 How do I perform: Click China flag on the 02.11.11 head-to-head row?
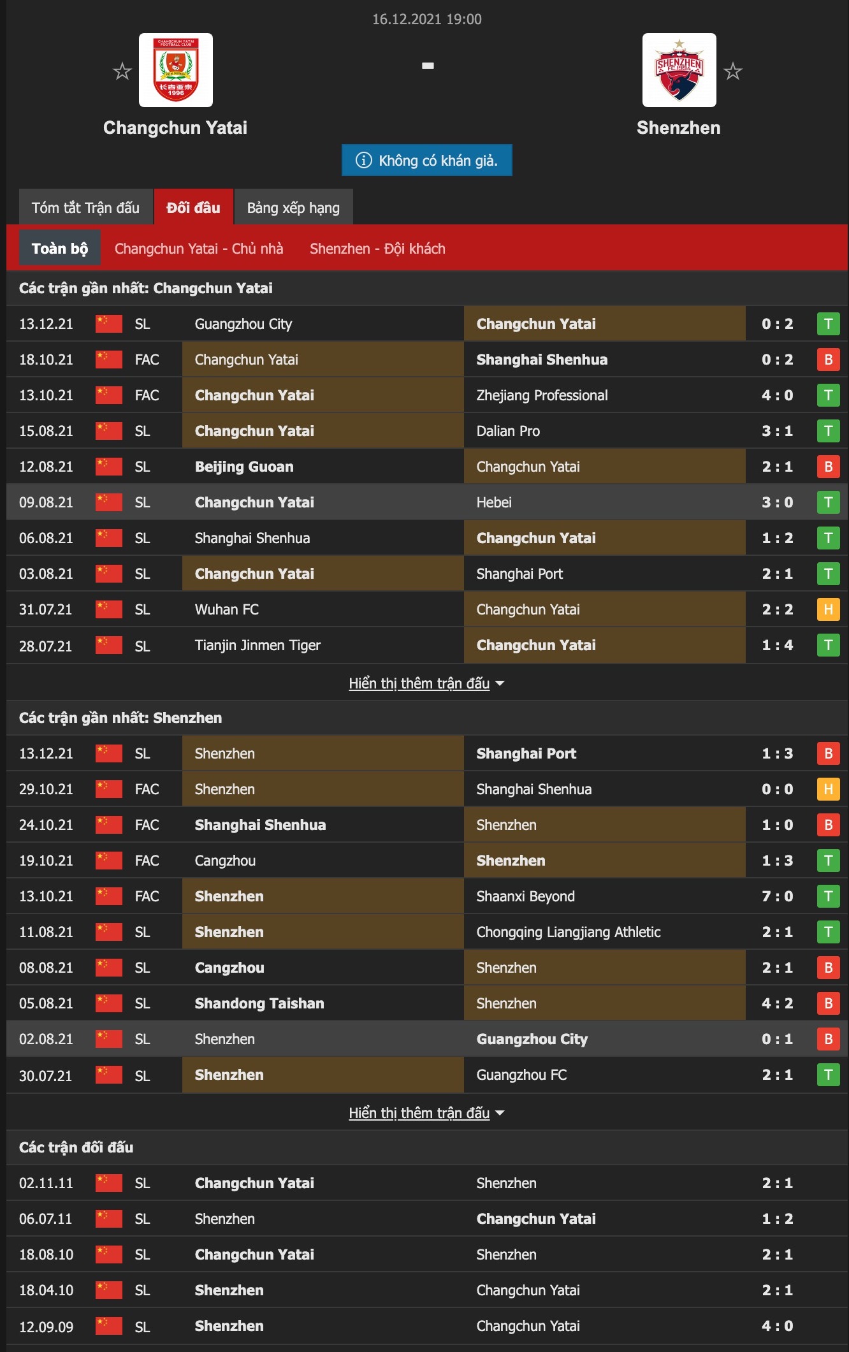click(x=109, y=1182)
